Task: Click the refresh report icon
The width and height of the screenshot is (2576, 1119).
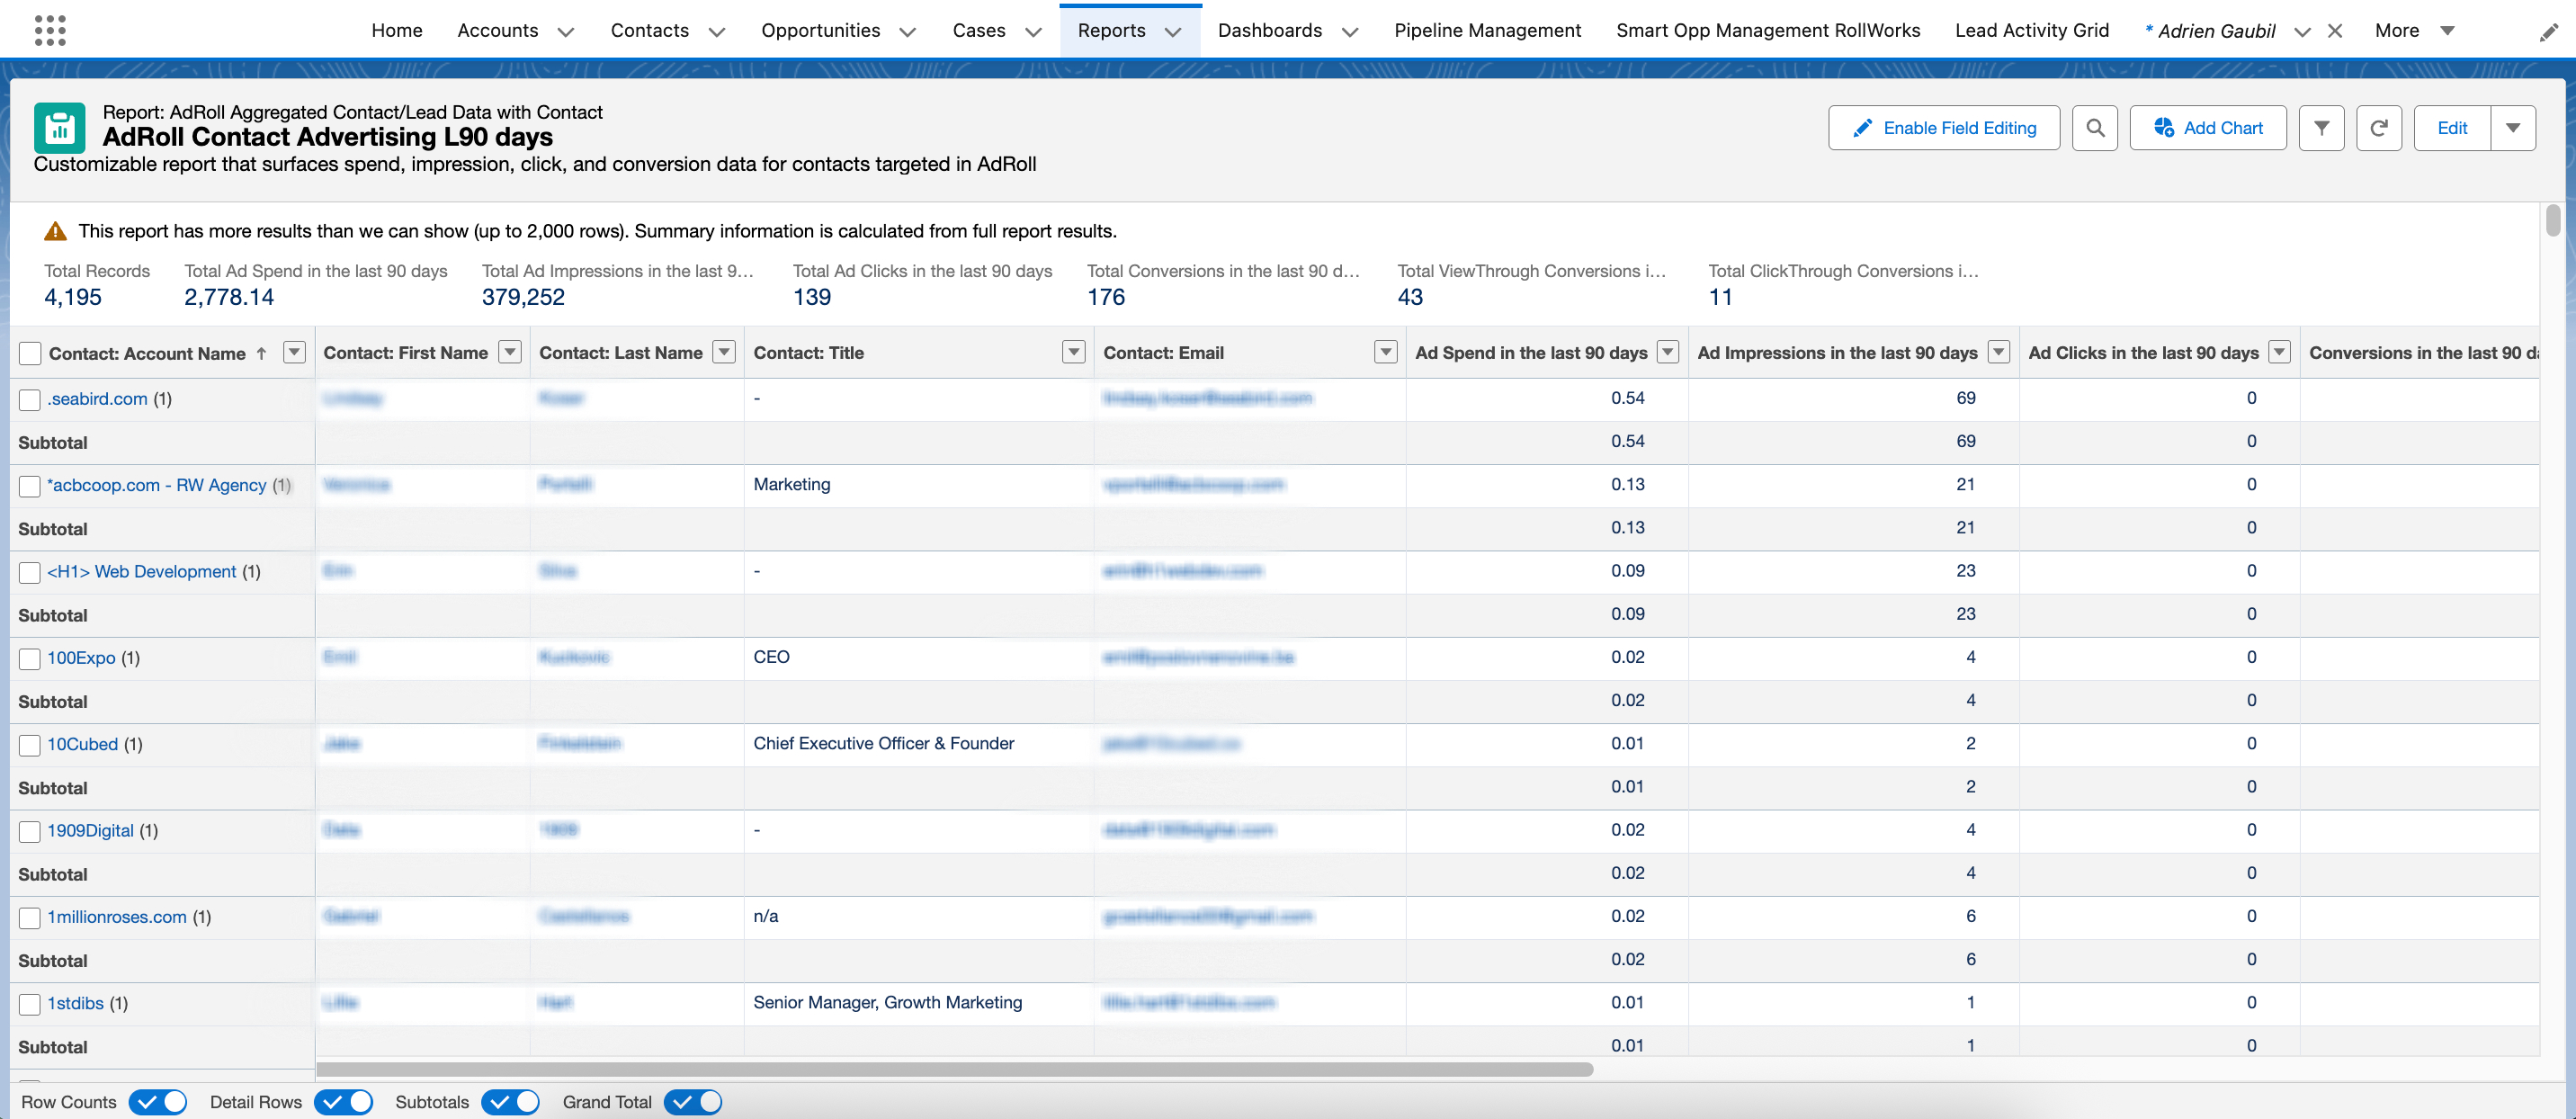Action: pos(2378,128)
